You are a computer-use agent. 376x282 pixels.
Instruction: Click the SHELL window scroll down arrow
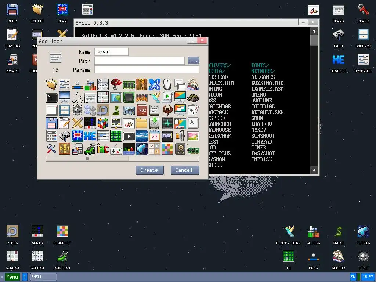[314, 170]
